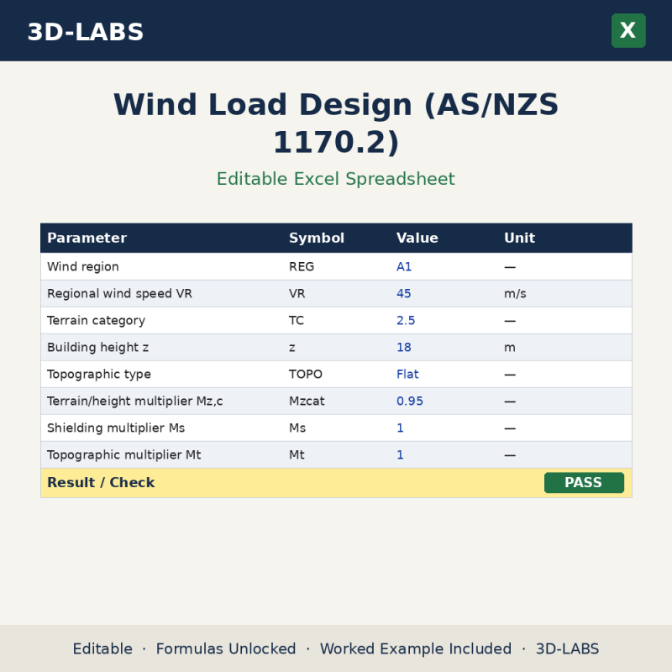Click the m unit for building height
This screenshot has height=672, width=672.
[510, 348]
